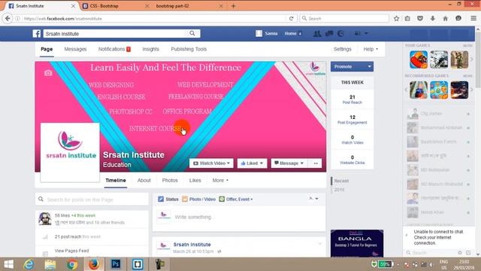Open the Windows Start button
This screenshot has width=481, height=271.
coord(8,264)
